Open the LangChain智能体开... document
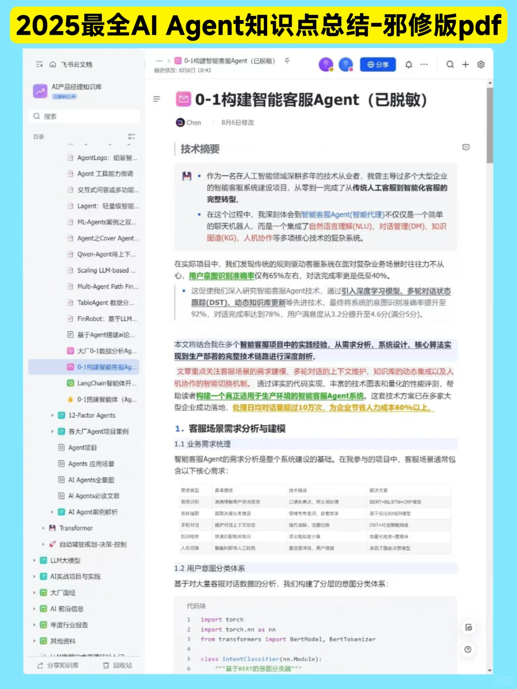 [x=102, y=383]
